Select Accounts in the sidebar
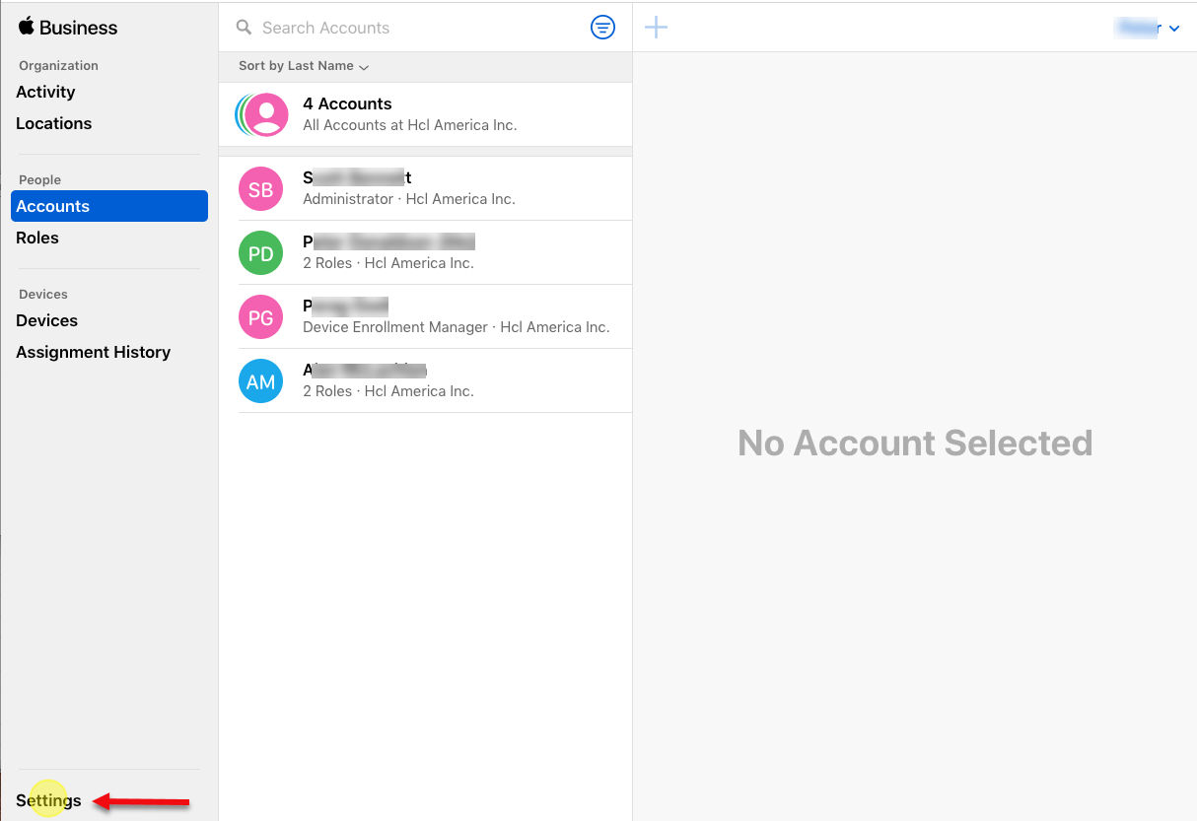This screenshot has width=1197, height=821. (x=109, y=206)
